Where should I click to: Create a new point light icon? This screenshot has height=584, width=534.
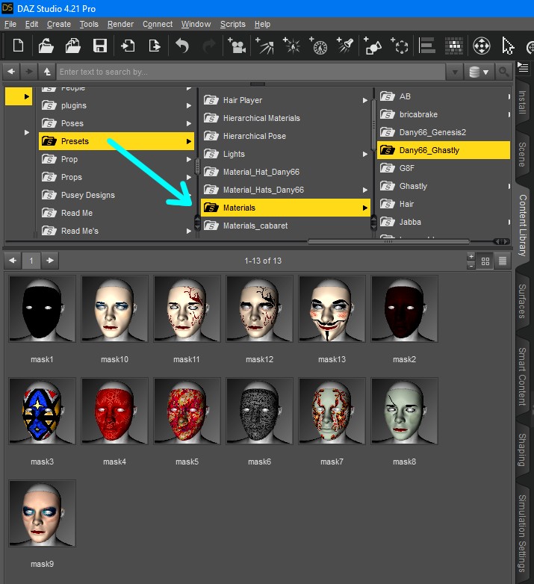(291, 46)
